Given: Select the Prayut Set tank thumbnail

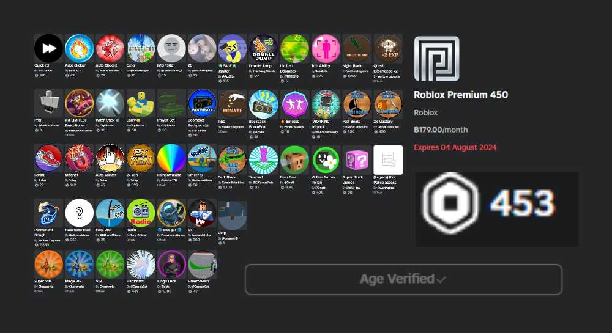Looking at the screenshot, I should (171, 104).
